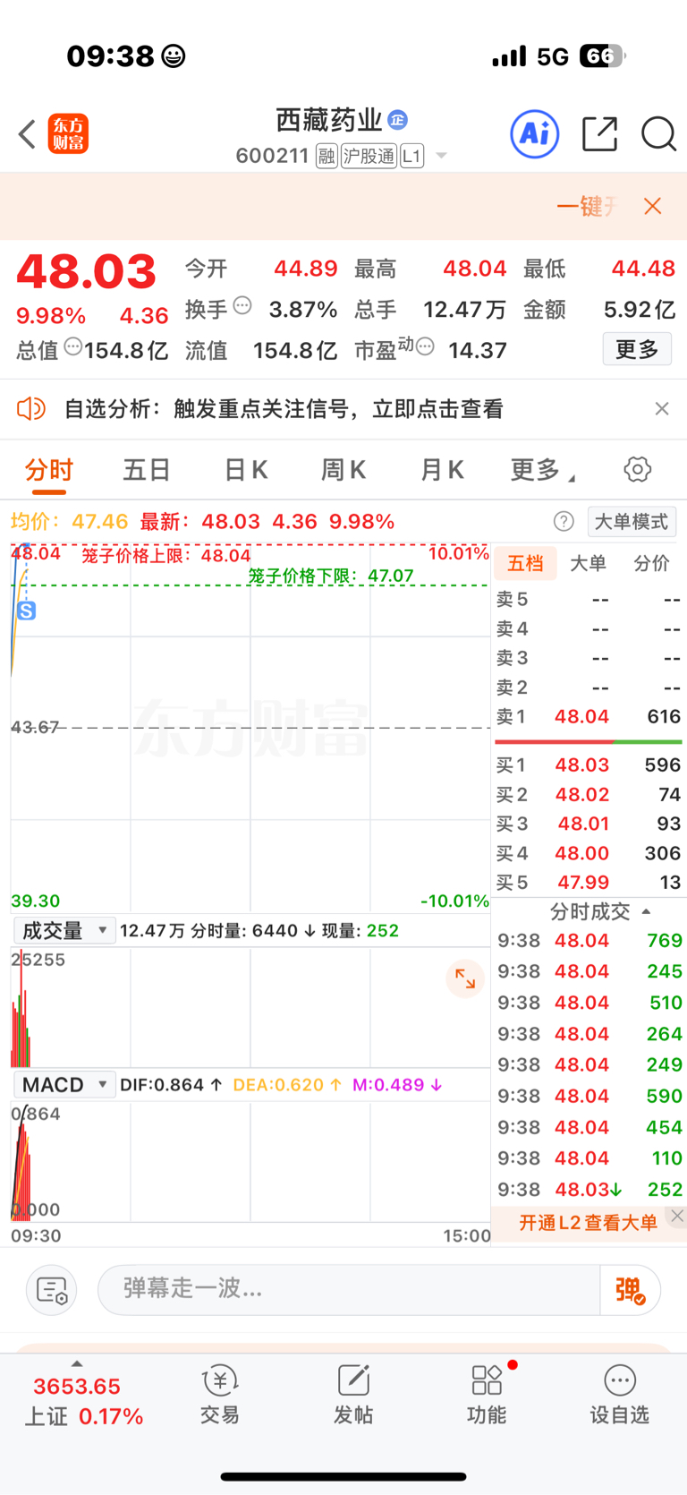Image resolution: width=687 pixels, height=1495 pixels.
Task: Tap 设自选 to add to watchlist
Action: (619, 1395)
